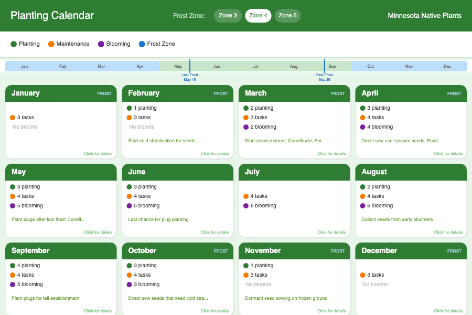Select the Zone 5 frost zone
The height and width of the screenshot is (315, 472).
point(287,16)
